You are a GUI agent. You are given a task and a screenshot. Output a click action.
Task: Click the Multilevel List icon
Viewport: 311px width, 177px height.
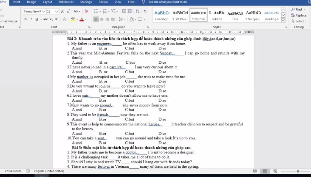click(x=114, y=11)
